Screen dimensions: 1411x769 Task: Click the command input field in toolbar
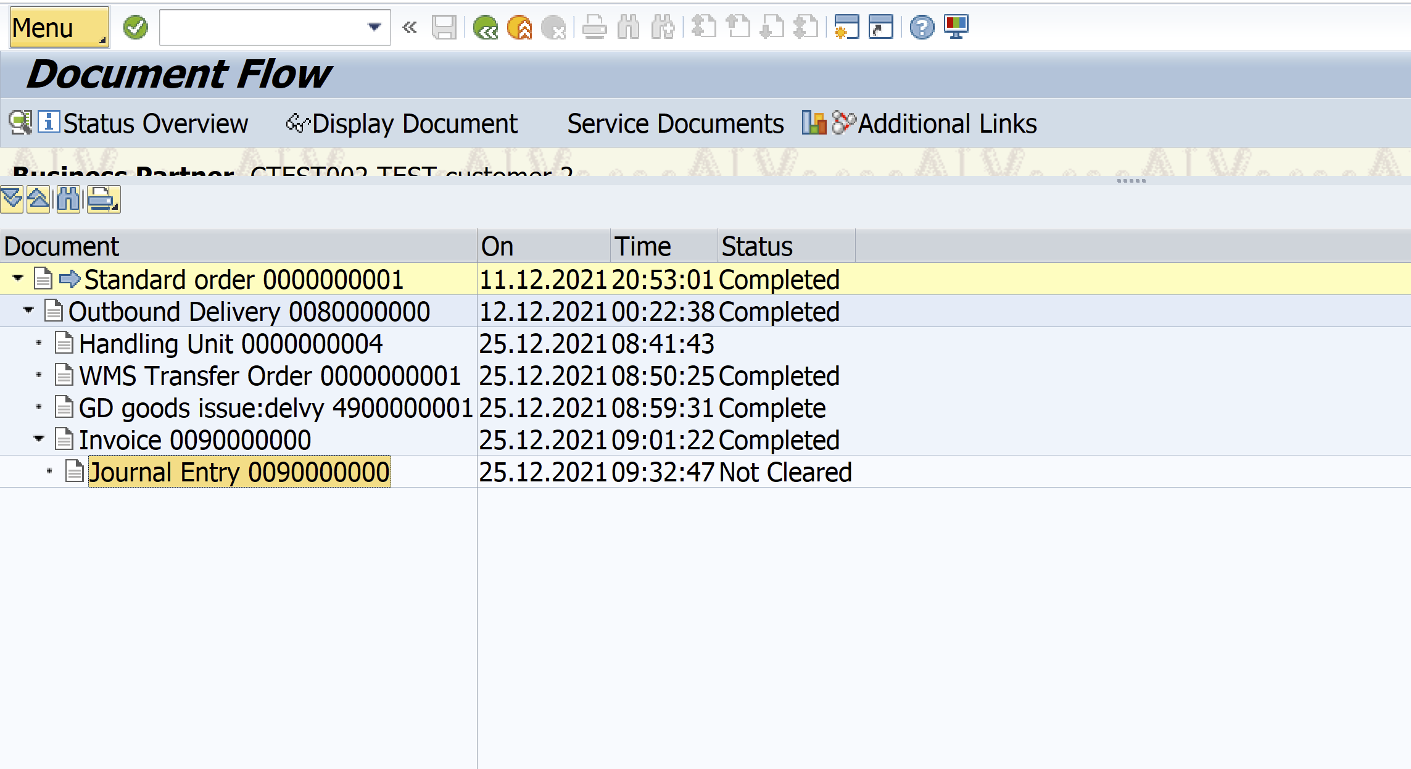tap(265, 27)
